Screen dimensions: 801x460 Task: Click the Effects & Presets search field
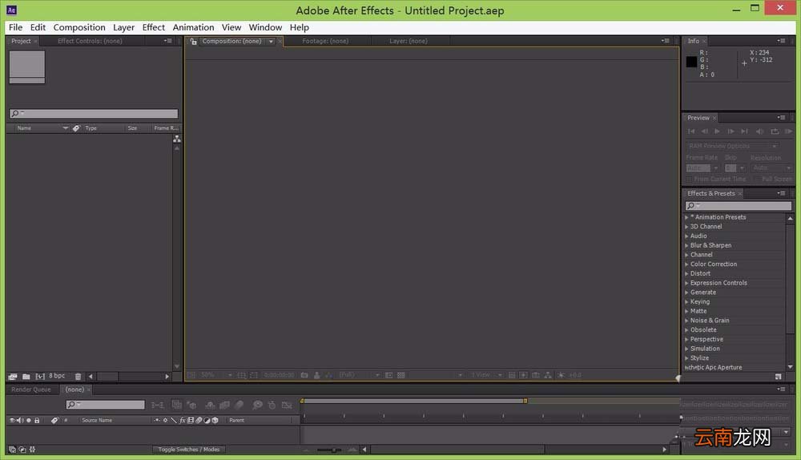tap(739, 205)
